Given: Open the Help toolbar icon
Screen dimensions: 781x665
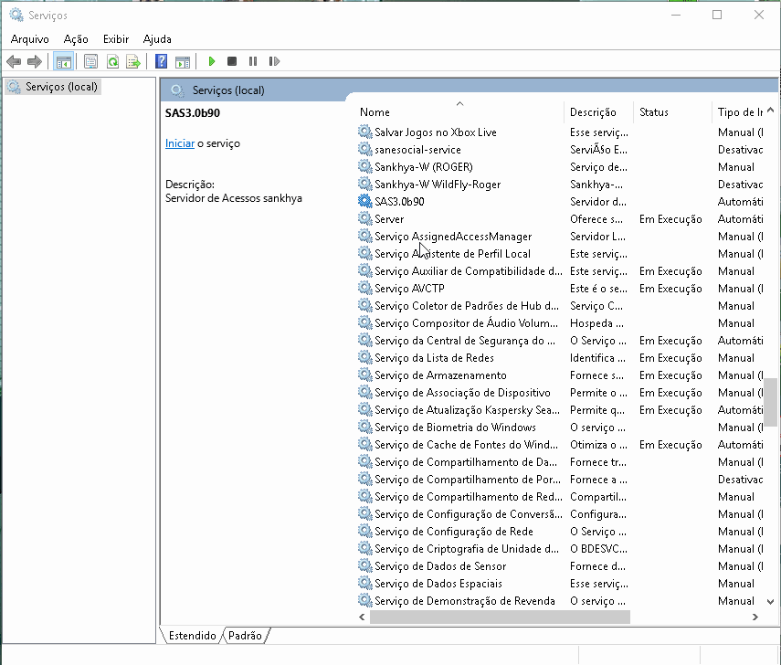Looking at the screenshot, I should (161, 61).
